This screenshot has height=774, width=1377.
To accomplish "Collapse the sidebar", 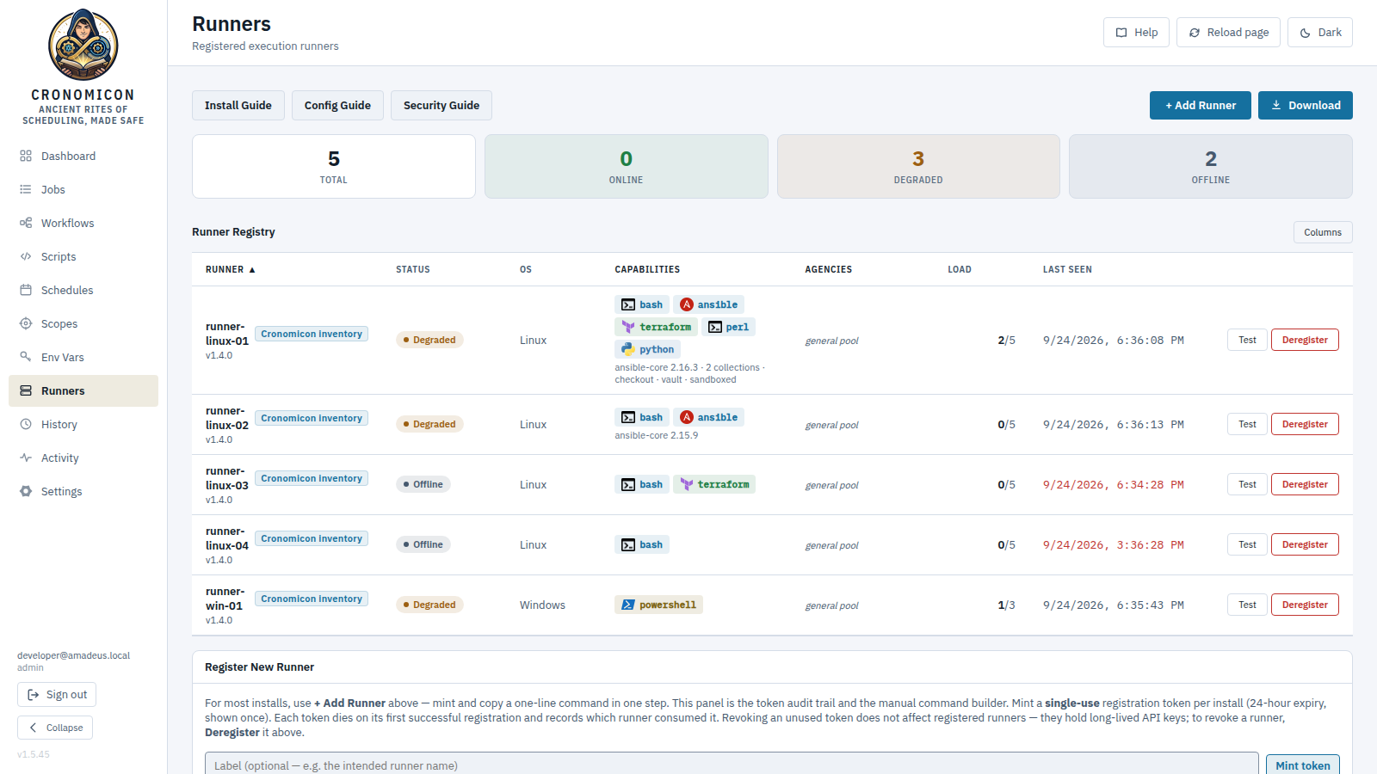I will coord(55,728).
